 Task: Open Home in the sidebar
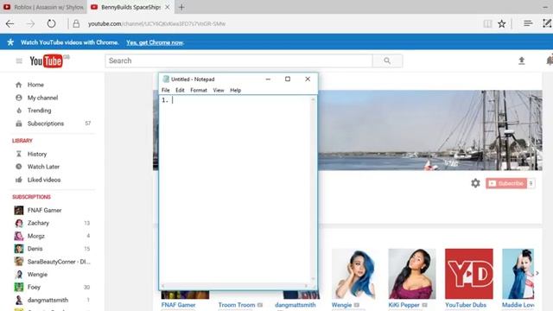coord(35,85)
